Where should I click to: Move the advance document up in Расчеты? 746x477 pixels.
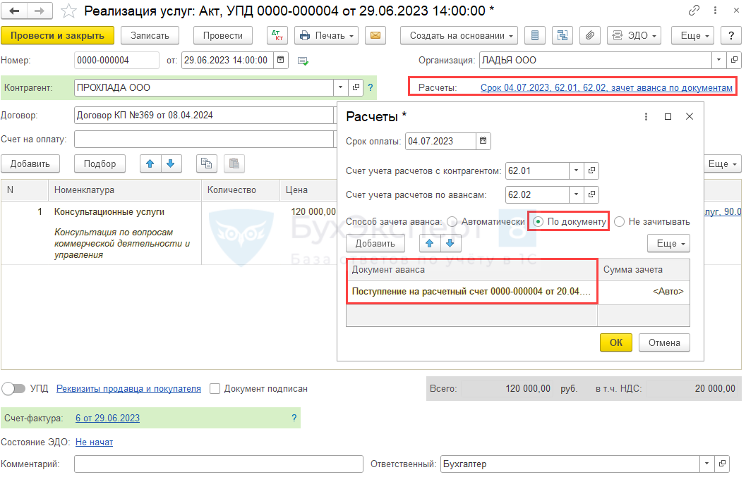tap(430, 244)
